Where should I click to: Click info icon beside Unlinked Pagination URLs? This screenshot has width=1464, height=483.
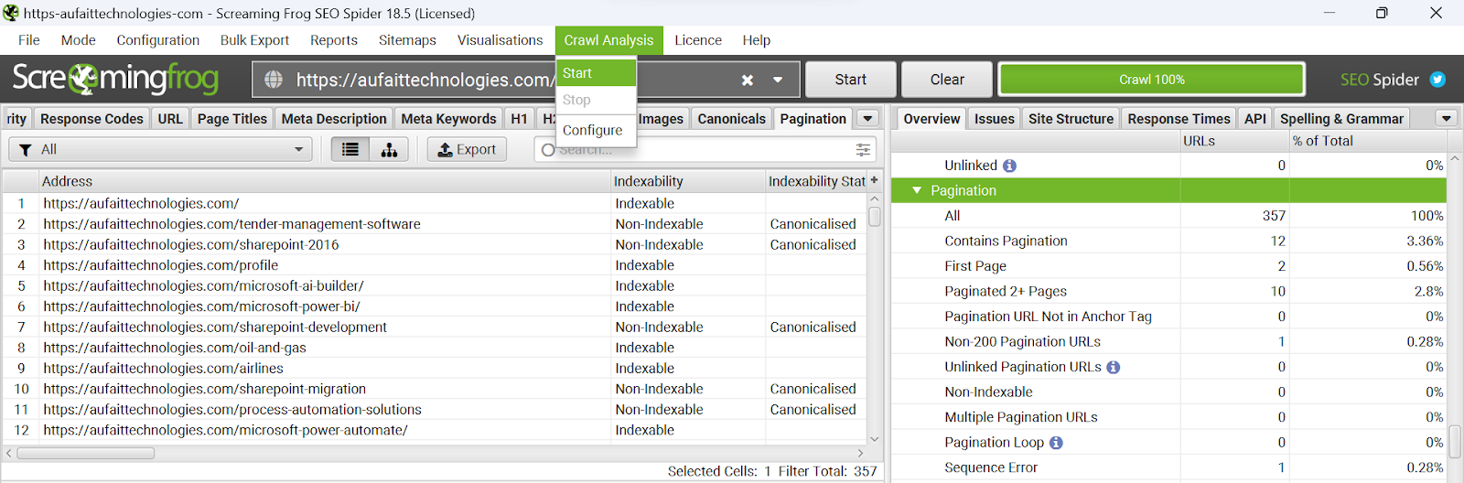click(1113, 367)
